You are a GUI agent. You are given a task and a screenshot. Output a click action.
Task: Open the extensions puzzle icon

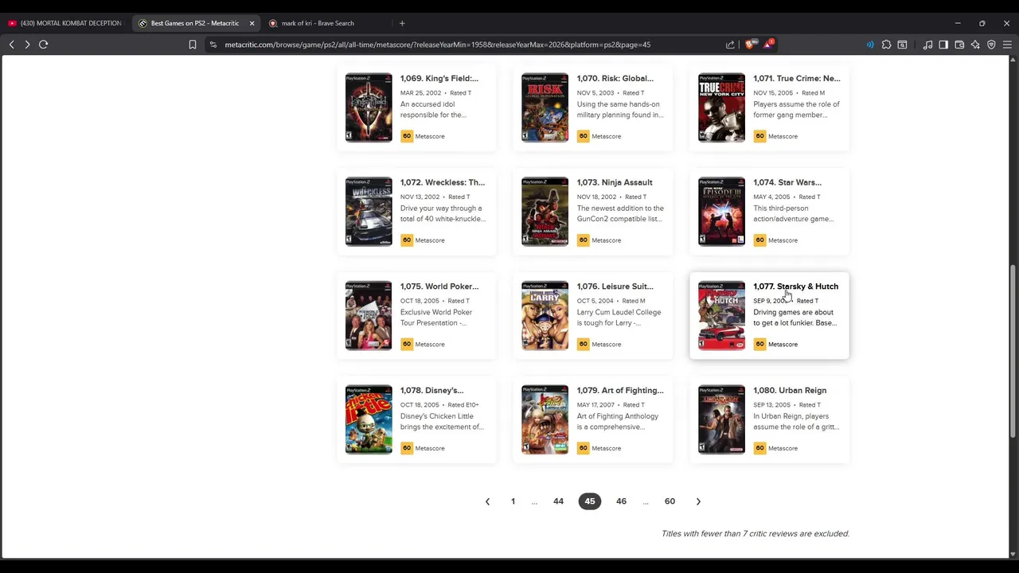886,45
